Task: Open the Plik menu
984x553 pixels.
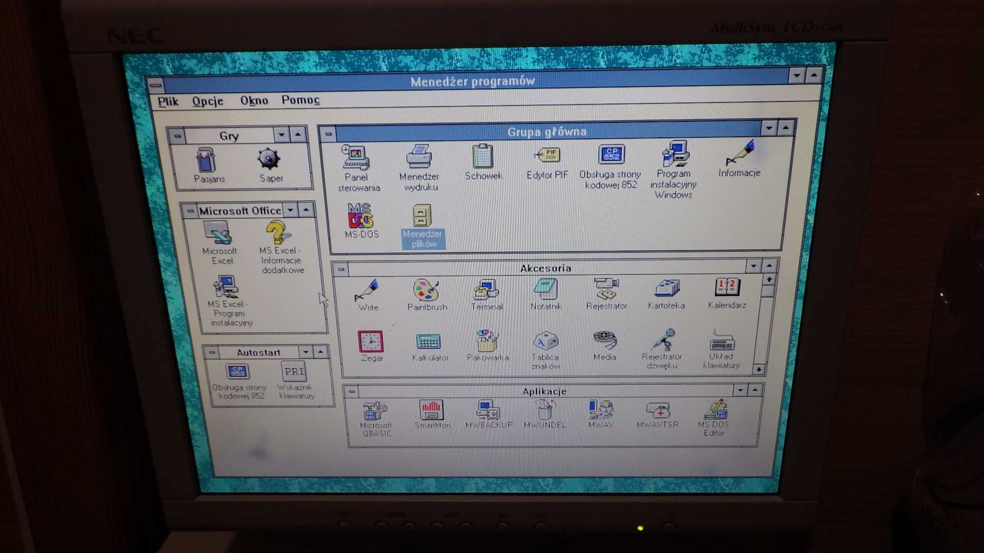Action: pos(168,101)
